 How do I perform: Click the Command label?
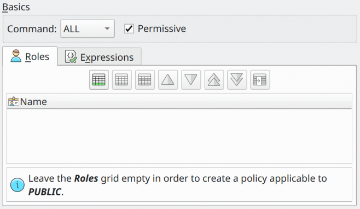[x=32, y=29]
